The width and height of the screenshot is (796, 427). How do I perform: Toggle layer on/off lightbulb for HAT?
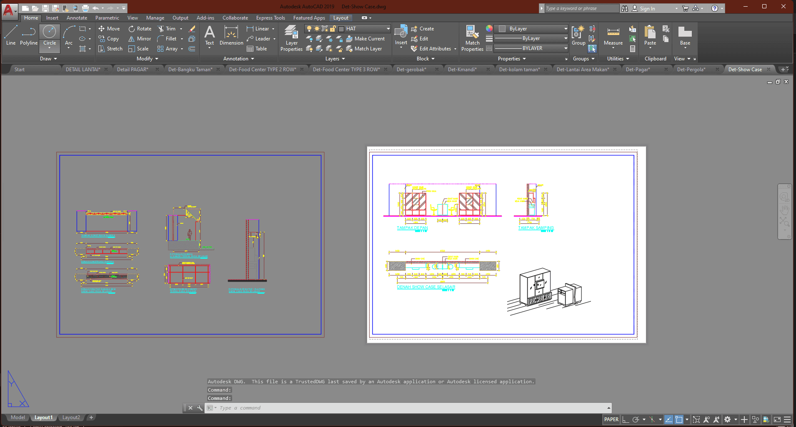click(x=309, y=29)
